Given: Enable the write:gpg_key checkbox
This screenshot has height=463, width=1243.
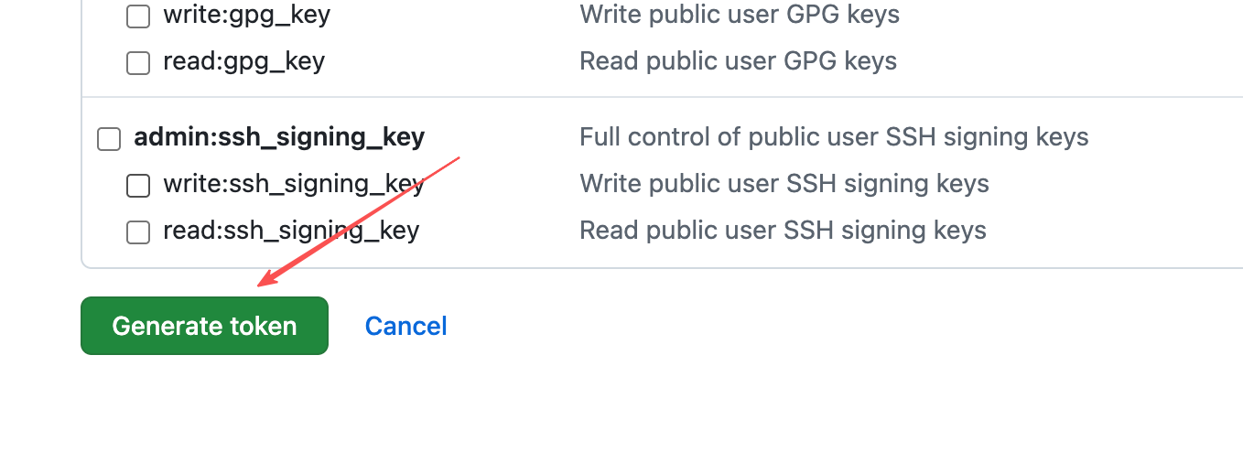Looking at the screenshot, I should tap(138, 16).
